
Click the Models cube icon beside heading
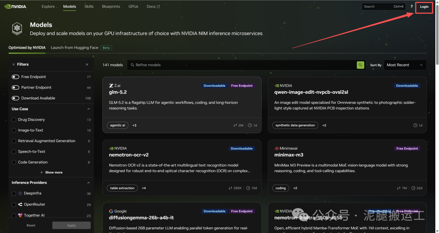coord(17,29)
